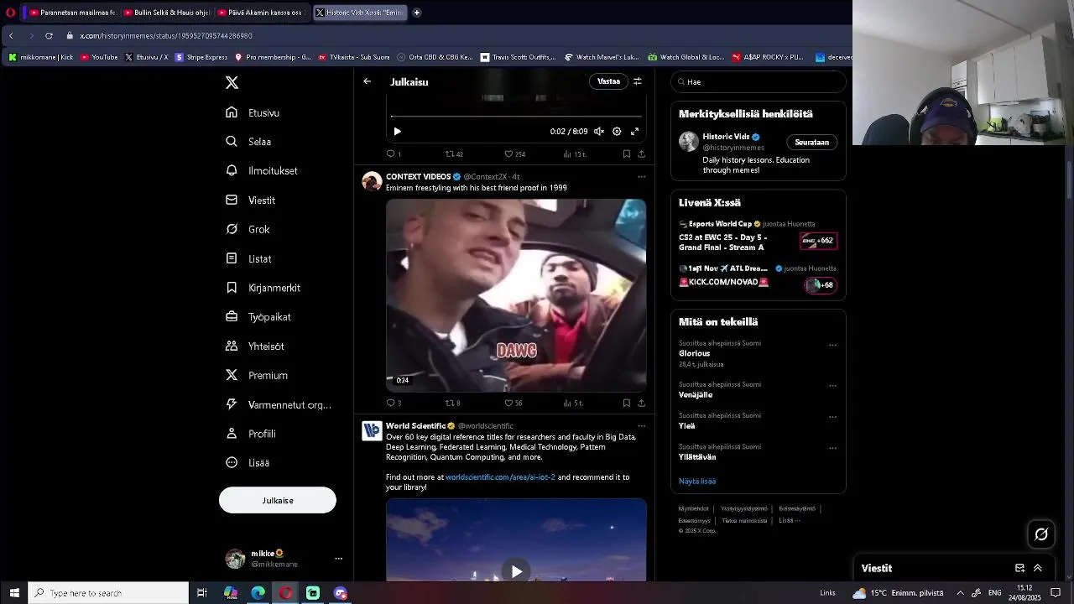Seek on the top video progress bar
The width and height of the screenshot is (1074, 604).
pos(516,117)
